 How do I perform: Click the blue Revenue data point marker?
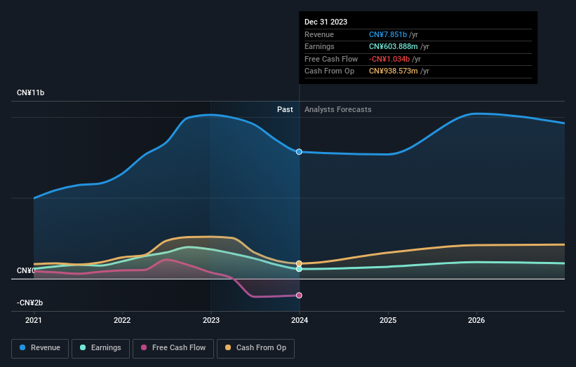click(x=299, y=152)
